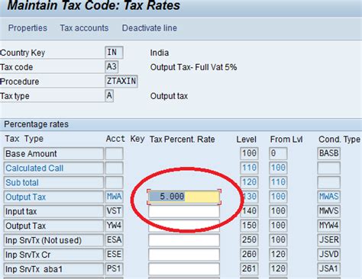Click condition type MWVS
Viewport: 362px width, 279px height.
(328, 211)
